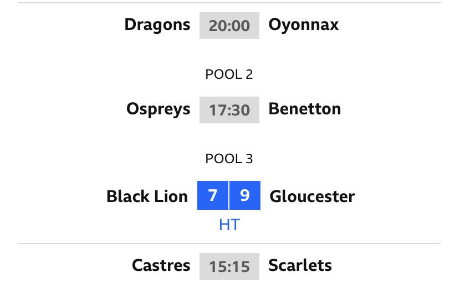Select the POOL 2 heading

229,74
